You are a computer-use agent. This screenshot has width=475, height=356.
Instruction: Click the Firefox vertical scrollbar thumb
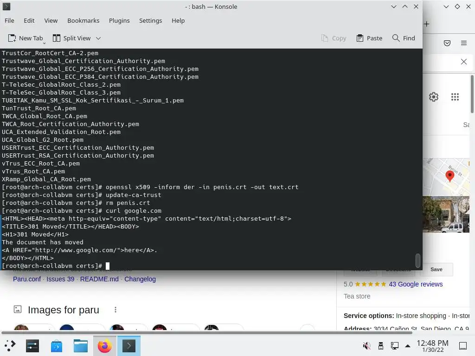tap(472, 94)
